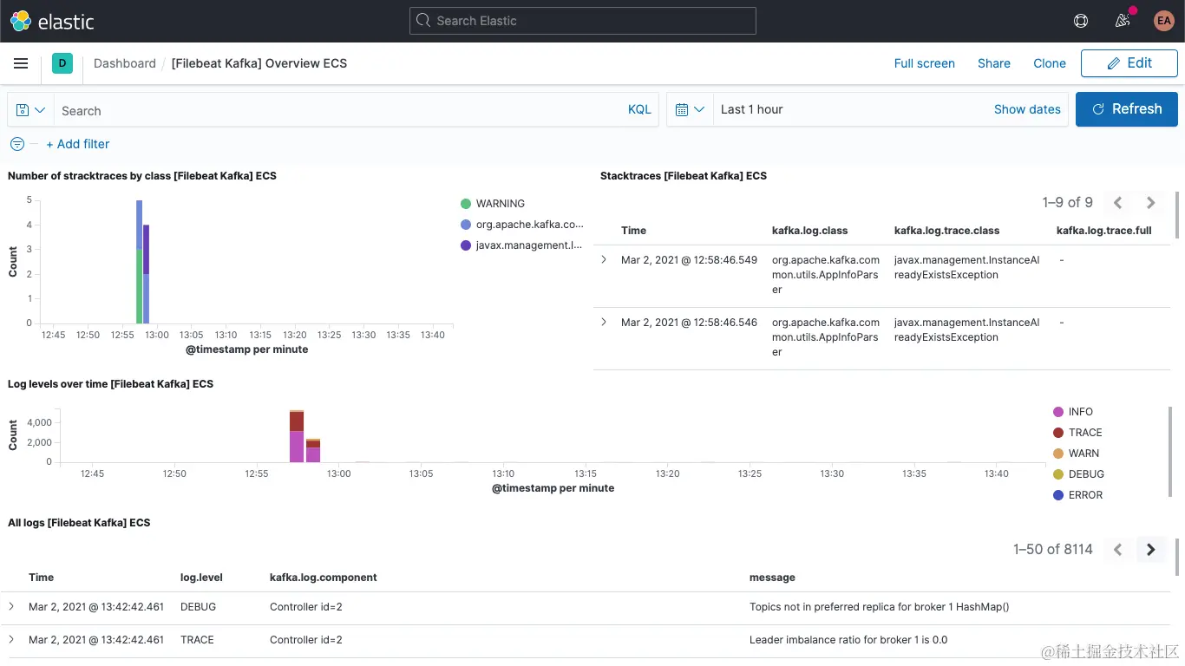Image resolution: width=1185 pixels, height=666 pixels.
Task: Open the dashboard badge icon labeled D
Action: 61,62
